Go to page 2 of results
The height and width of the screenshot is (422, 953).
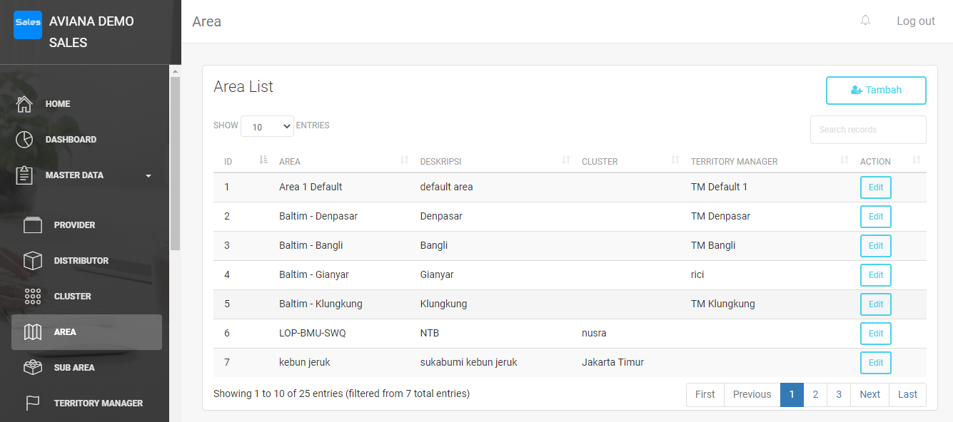tap(815, 394)
